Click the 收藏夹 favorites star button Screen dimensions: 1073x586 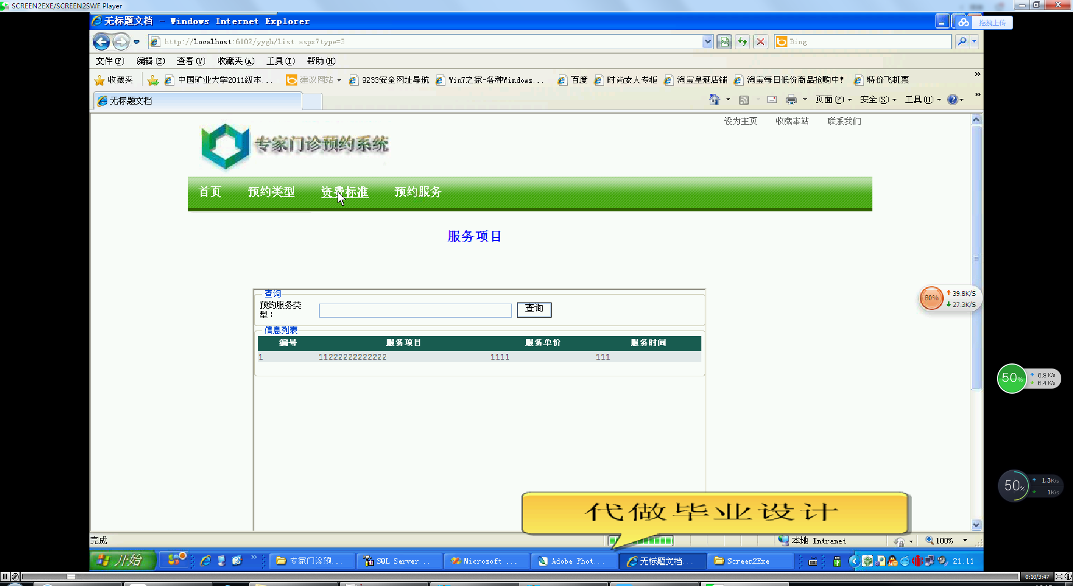point(114,80)
